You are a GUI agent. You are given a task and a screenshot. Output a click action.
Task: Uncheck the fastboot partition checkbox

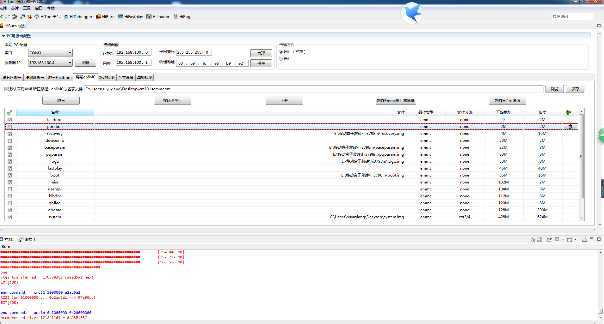point(9,120)
